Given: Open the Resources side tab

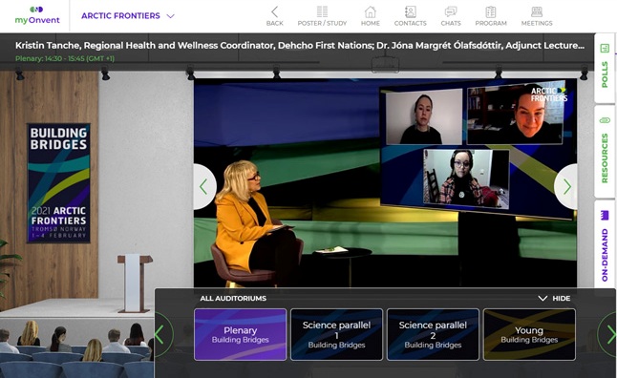Looking at the screenshot, I should pos(605,152).
